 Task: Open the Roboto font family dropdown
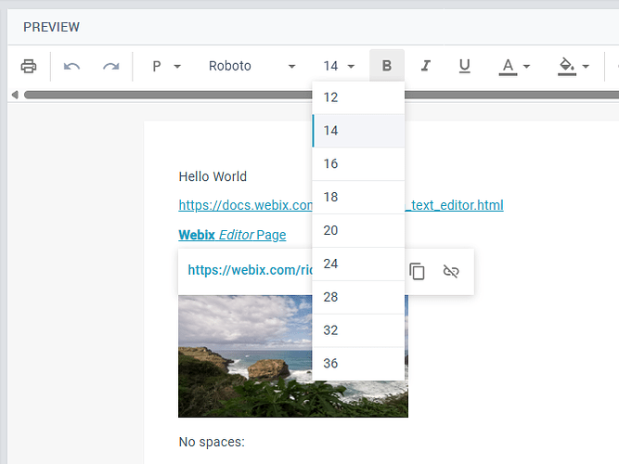coord(251,66)
